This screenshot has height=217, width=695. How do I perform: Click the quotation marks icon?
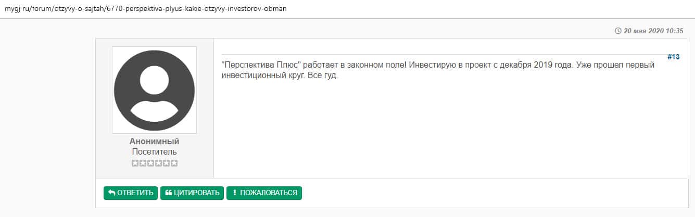point(168,193)
